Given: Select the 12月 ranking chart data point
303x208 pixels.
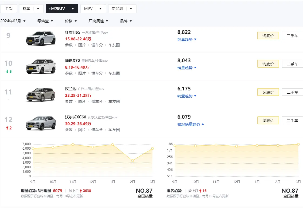Looking at the screenshot, I should tap(237, 146).
